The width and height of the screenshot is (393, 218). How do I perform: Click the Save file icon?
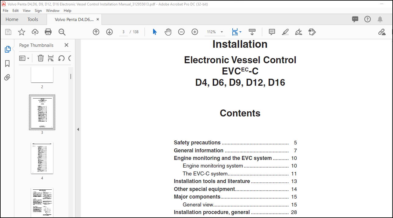point(8,32)
